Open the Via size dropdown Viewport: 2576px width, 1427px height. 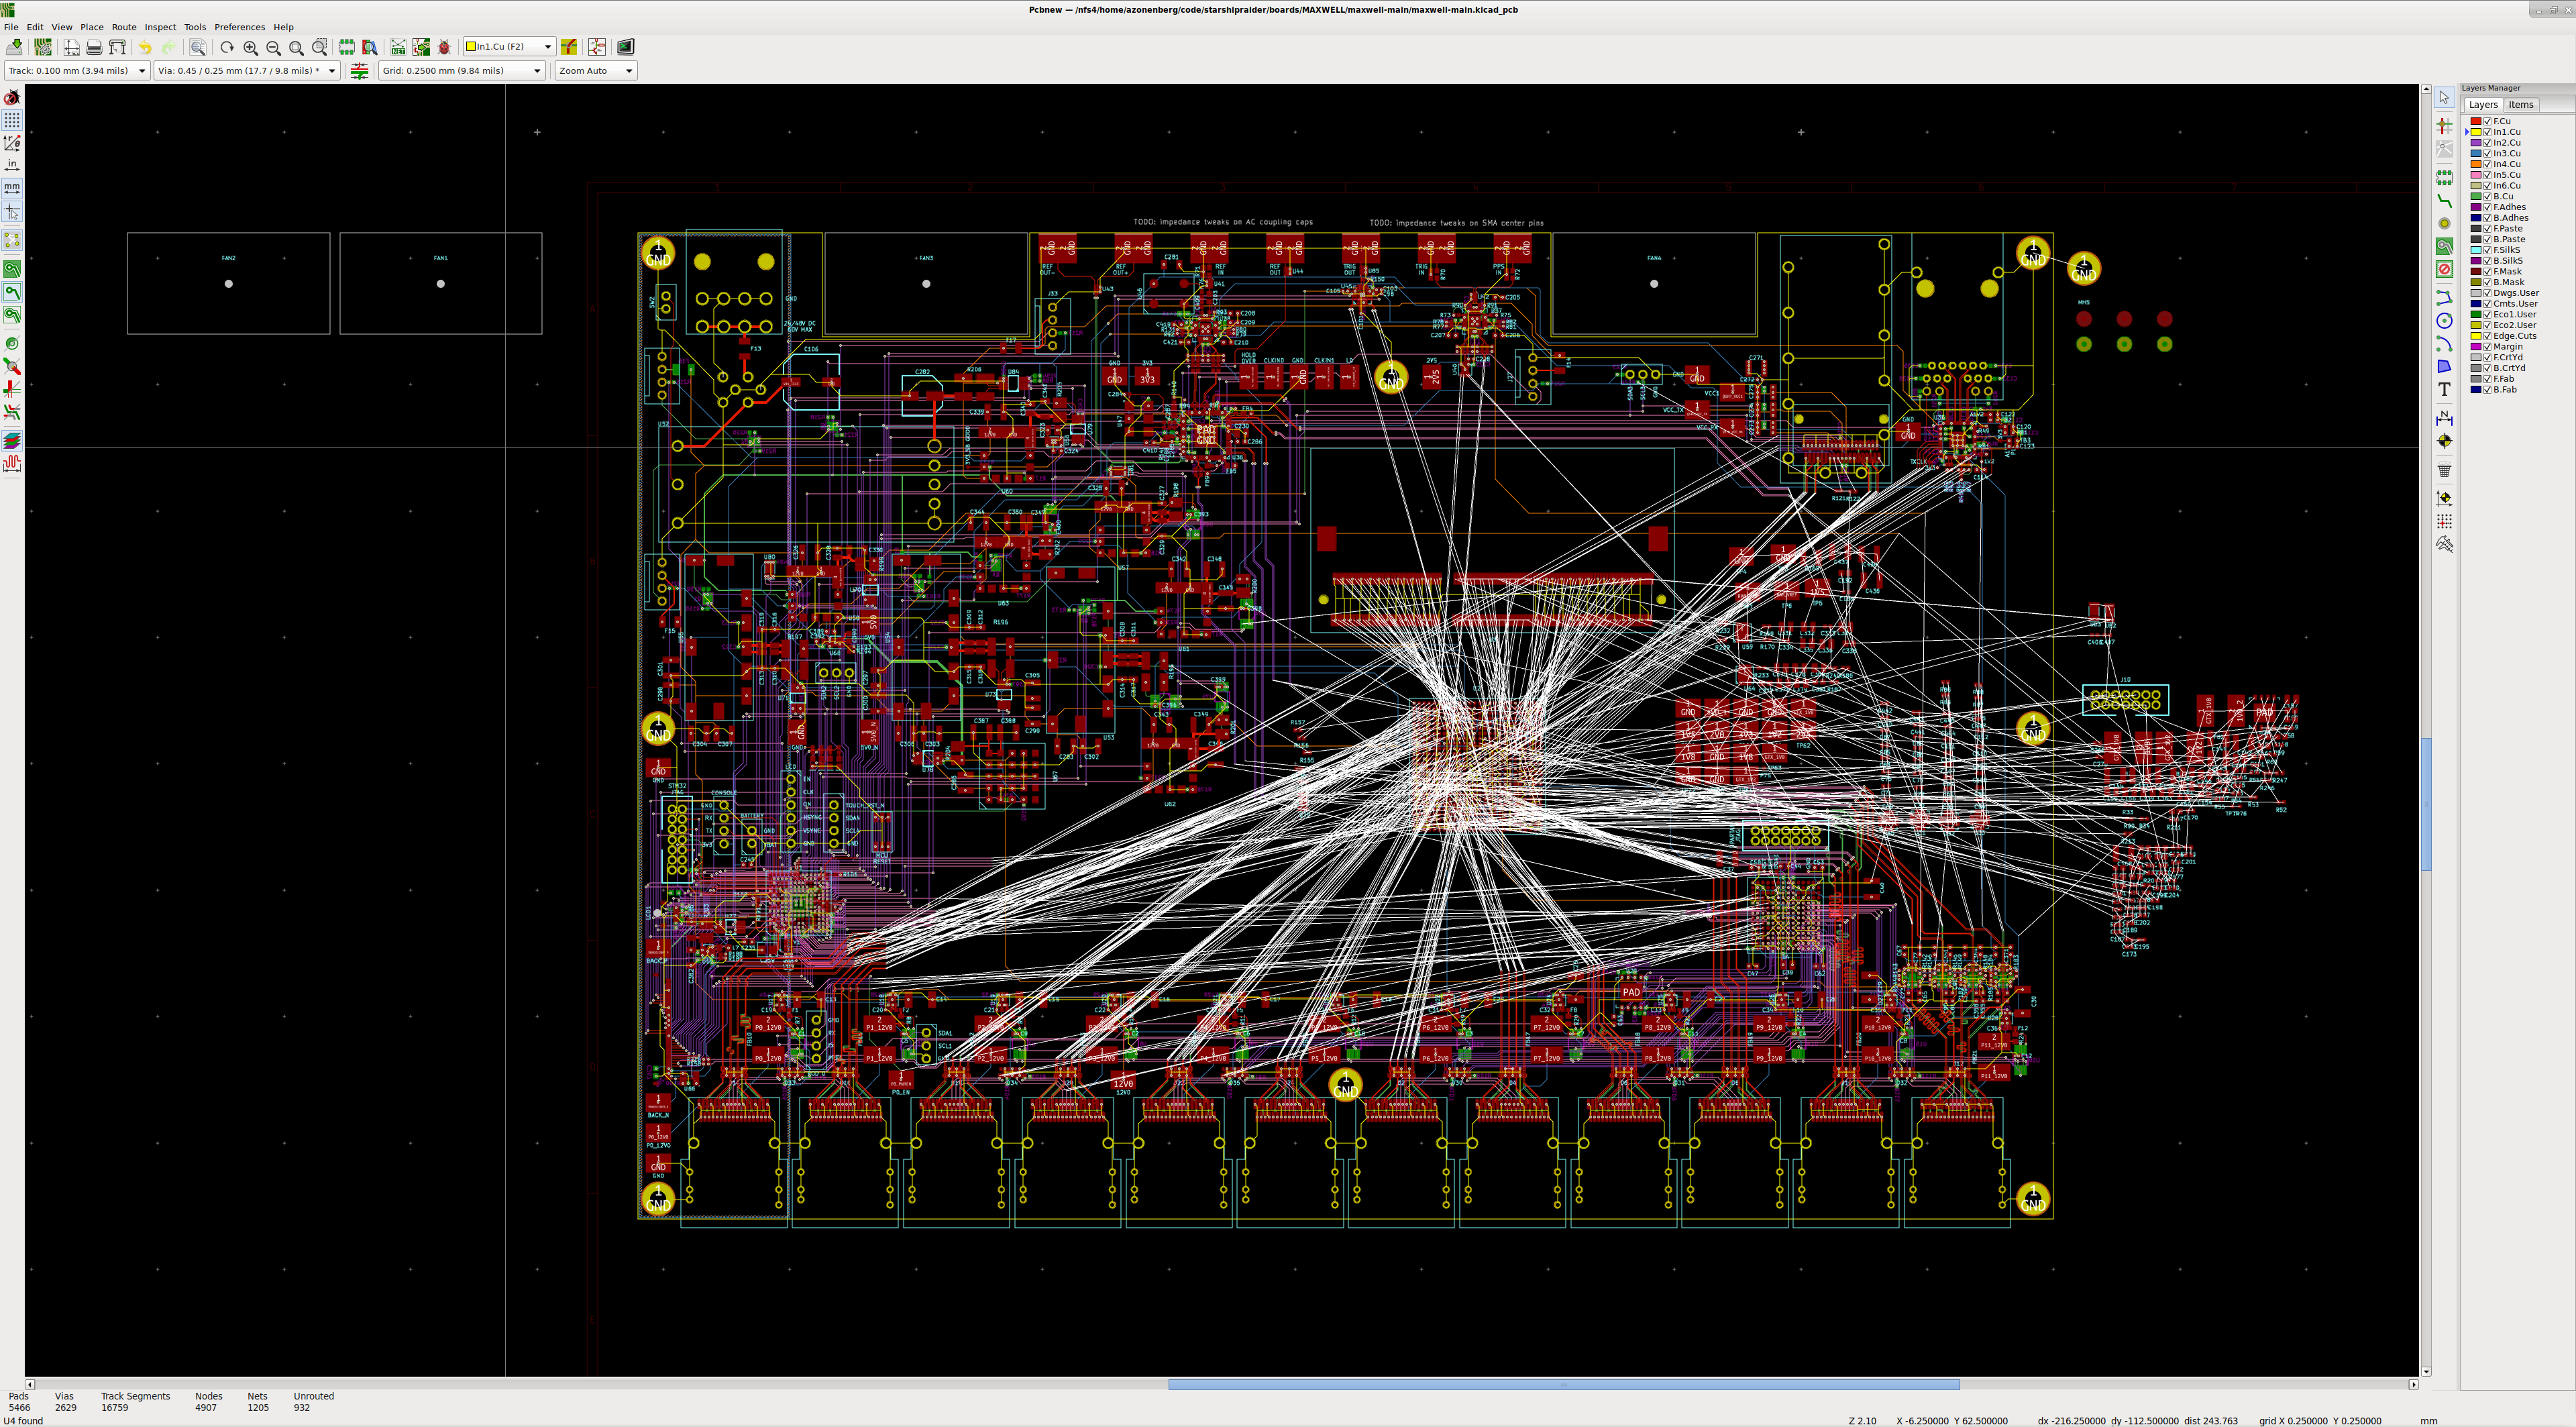coord(247,71)
